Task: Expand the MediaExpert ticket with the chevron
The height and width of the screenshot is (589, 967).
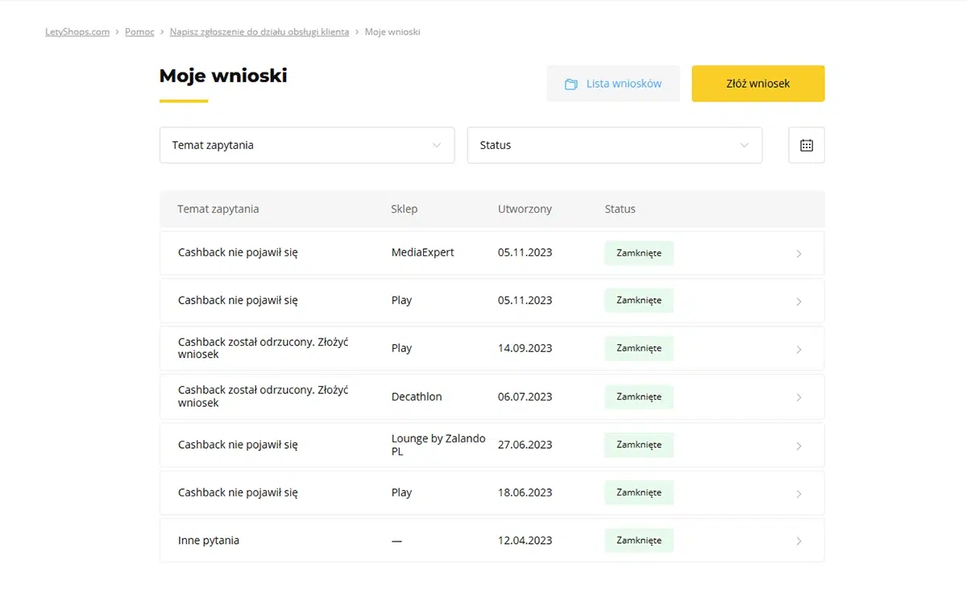Action: click(799, 253)
